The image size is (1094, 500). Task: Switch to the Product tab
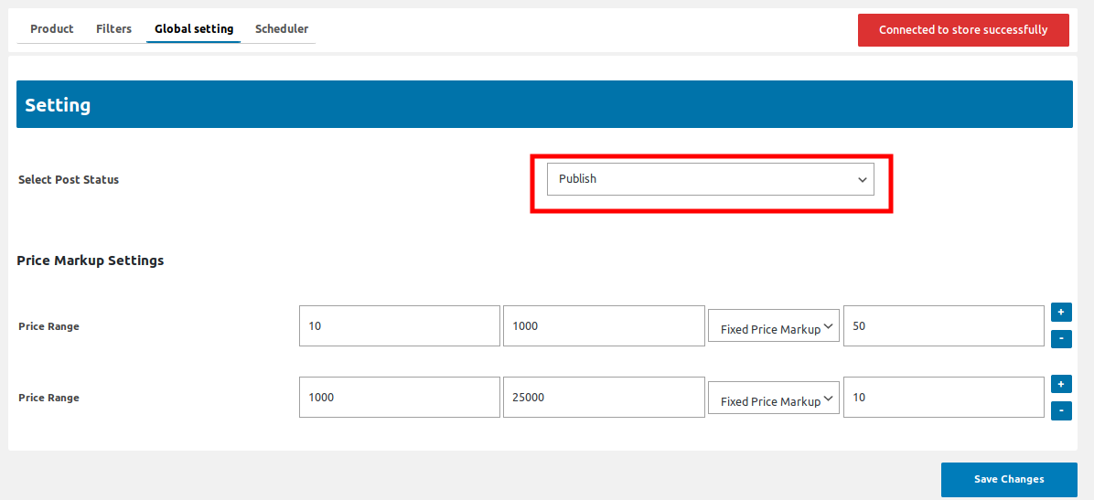click(x=52, y=29)
